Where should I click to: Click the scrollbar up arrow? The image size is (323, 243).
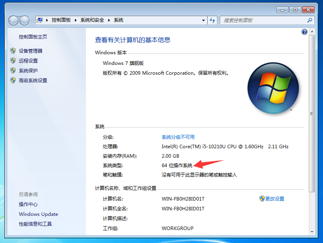[312, 31]
